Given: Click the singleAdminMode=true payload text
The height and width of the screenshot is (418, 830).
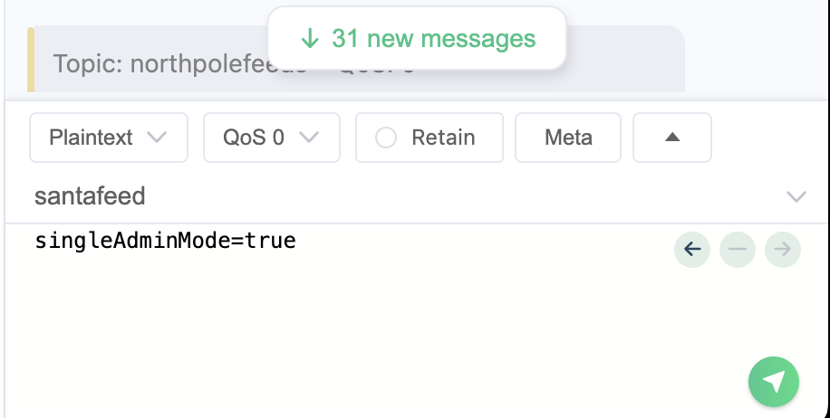Looking at the screenshot, I should coord(165,241).
